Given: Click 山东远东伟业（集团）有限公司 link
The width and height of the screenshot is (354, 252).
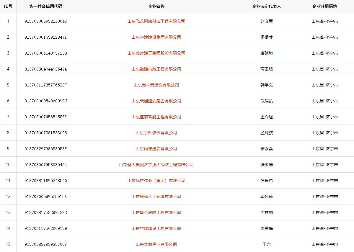Looking at the screenshot, I should point(156,181).
